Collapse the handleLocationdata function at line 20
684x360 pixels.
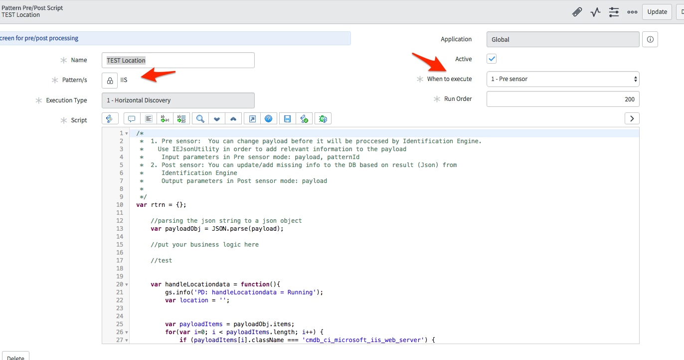pos(126,284)
